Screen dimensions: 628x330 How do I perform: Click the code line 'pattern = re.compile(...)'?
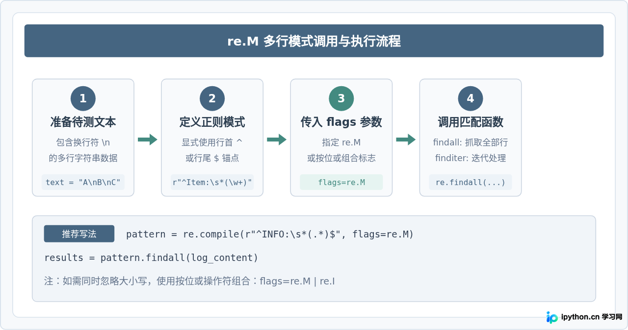(270, 234)
